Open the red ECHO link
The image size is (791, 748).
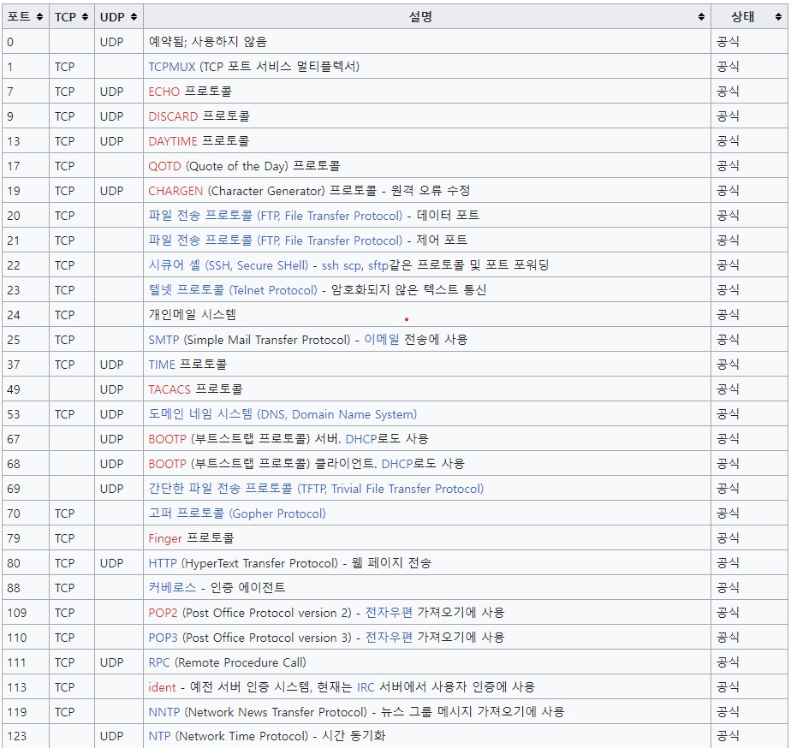(x=164, y=92)
